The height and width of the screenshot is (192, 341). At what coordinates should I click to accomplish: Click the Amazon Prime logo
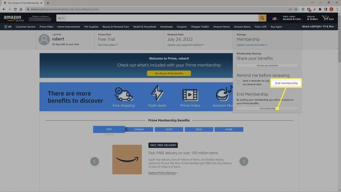tap(14, 18)
